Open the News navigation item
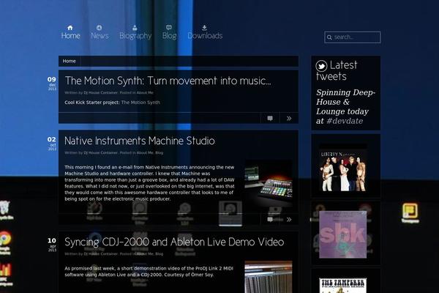The width and height of the screenshot is (439, 293). [x=100, y=32]
